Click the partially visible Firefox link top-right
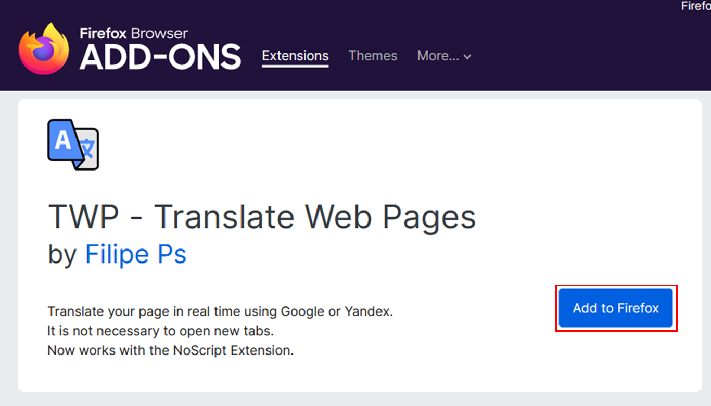Viewport: 711px width, 406px height. coord(696,6)
